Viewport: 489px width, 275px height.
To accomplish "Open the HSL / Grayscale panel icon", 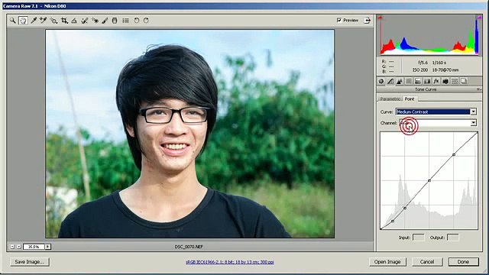I will click(409, 82).
